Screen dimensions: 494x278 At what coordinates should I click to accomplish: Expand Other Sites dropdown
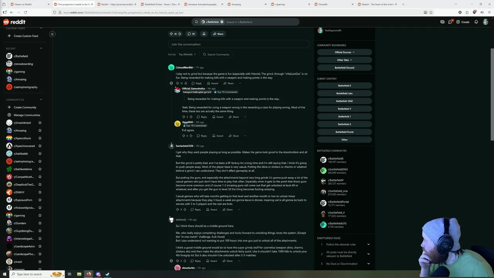[x=344, y=60]
